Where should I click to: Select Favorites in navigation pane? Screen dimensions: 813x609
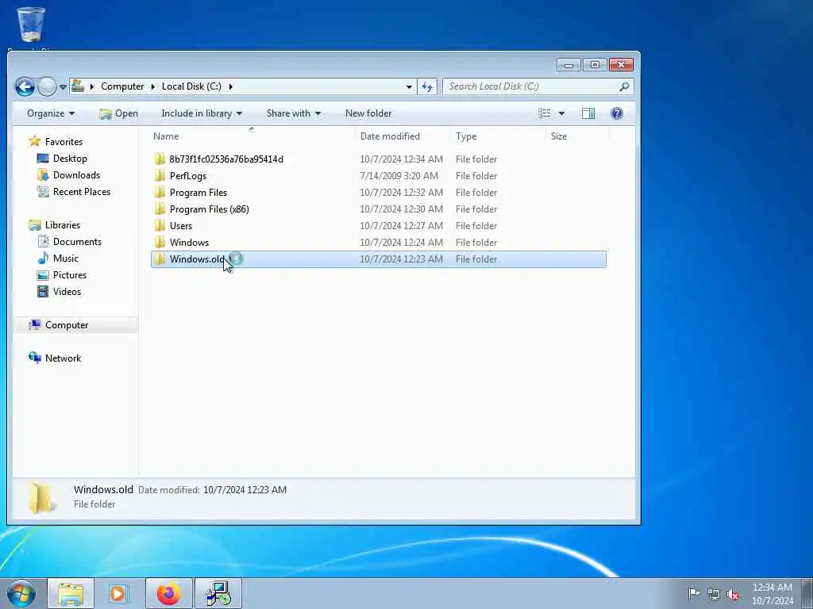pyautogui.click(x=64, y=142)
